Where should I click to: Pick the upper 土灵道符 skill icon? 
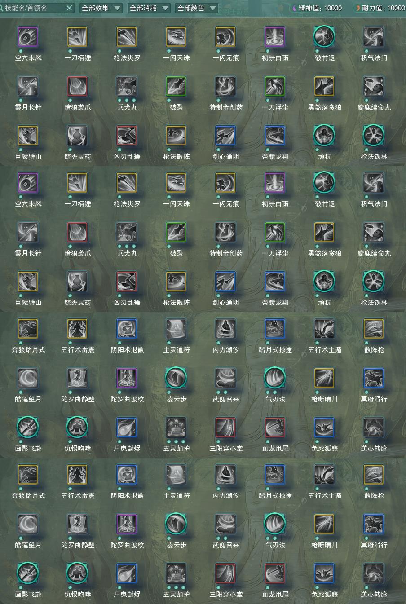point(176,329)
